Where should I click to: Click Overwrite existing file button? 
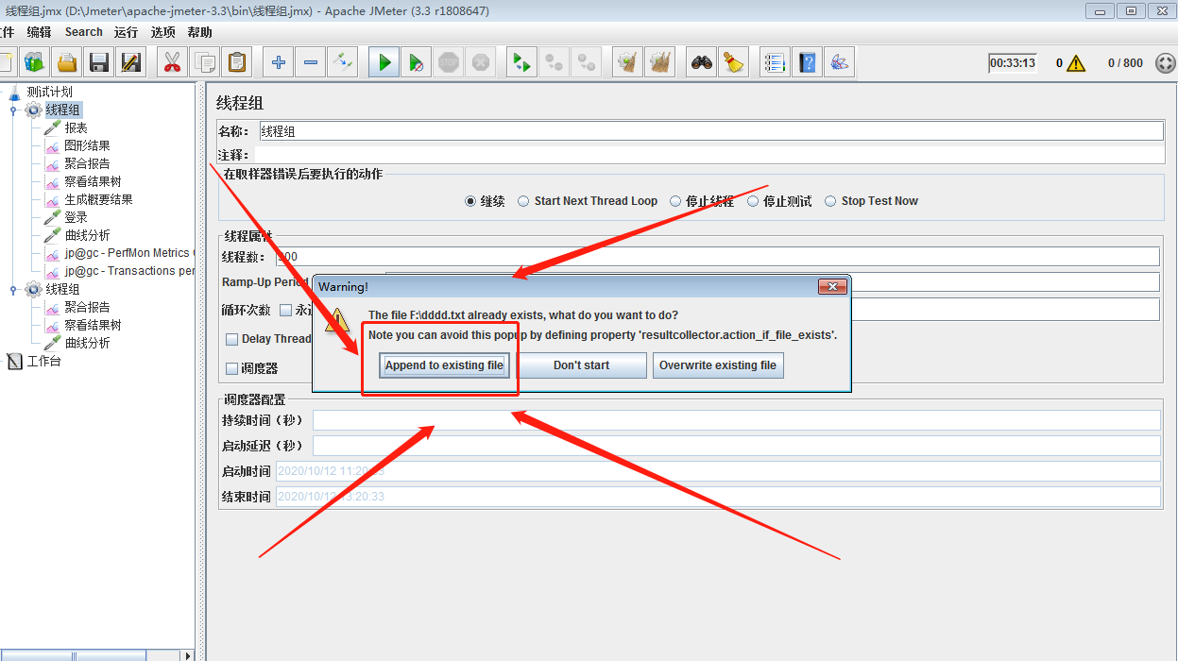pyautogui.click(x=718, y=365)
